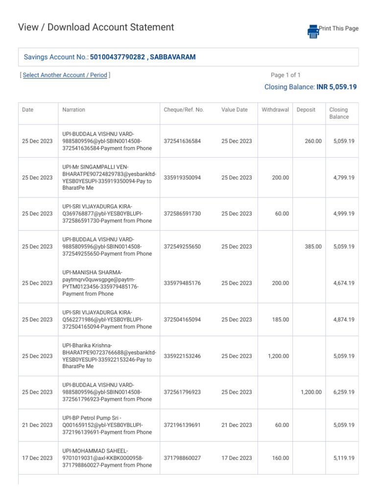Click the savings account number 50100437790282
Image resolution: width=376 pixels, height=502 pixels.
tap(117, 57)
